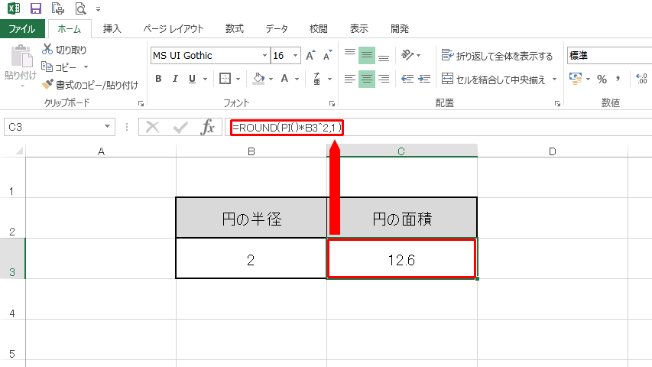Click the formula bar cancel X icon
652x367 pixels.
click(153, 127)
